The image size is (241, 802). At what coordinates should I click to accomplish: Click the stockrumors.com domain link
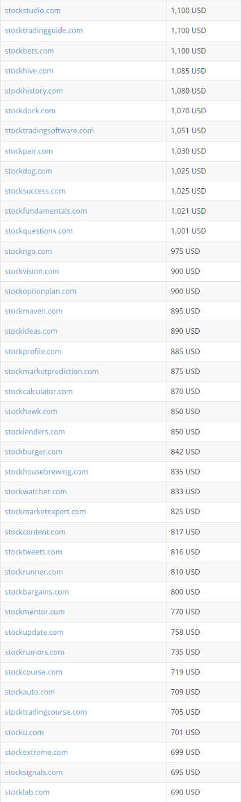click(35, 652)
